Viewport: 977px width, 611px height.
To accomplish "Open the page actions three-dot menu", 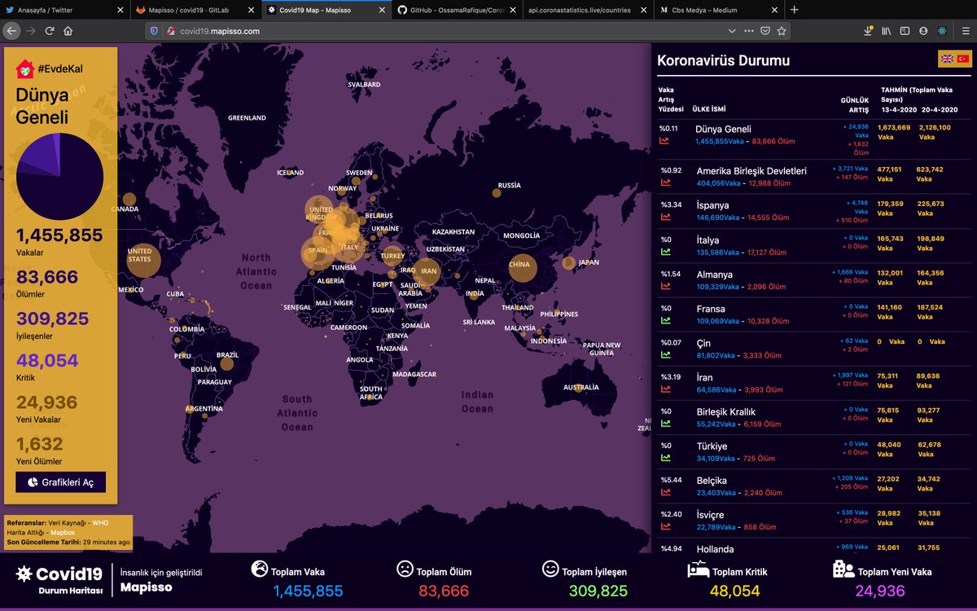I will pos(748,31).
